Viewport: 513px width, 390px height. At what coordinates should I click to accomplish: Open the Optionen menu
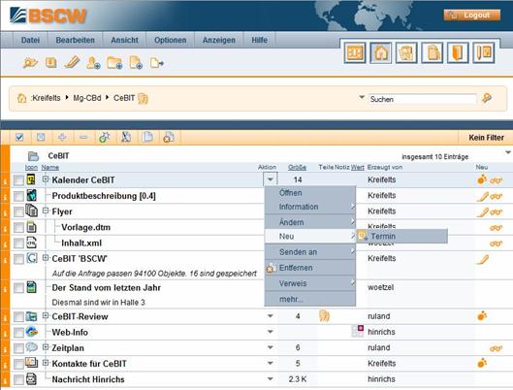coord(170,40)
